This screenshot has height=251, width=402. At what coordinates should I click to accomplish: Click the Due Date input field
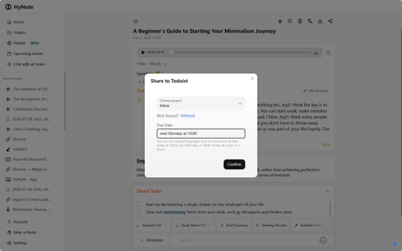coord(201,134)
